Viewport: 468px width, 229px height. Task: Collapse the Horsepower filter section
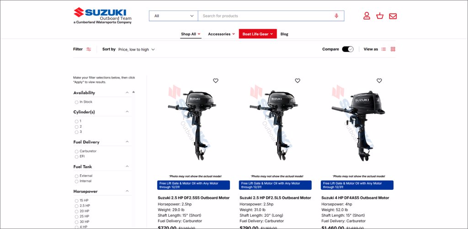127,191
